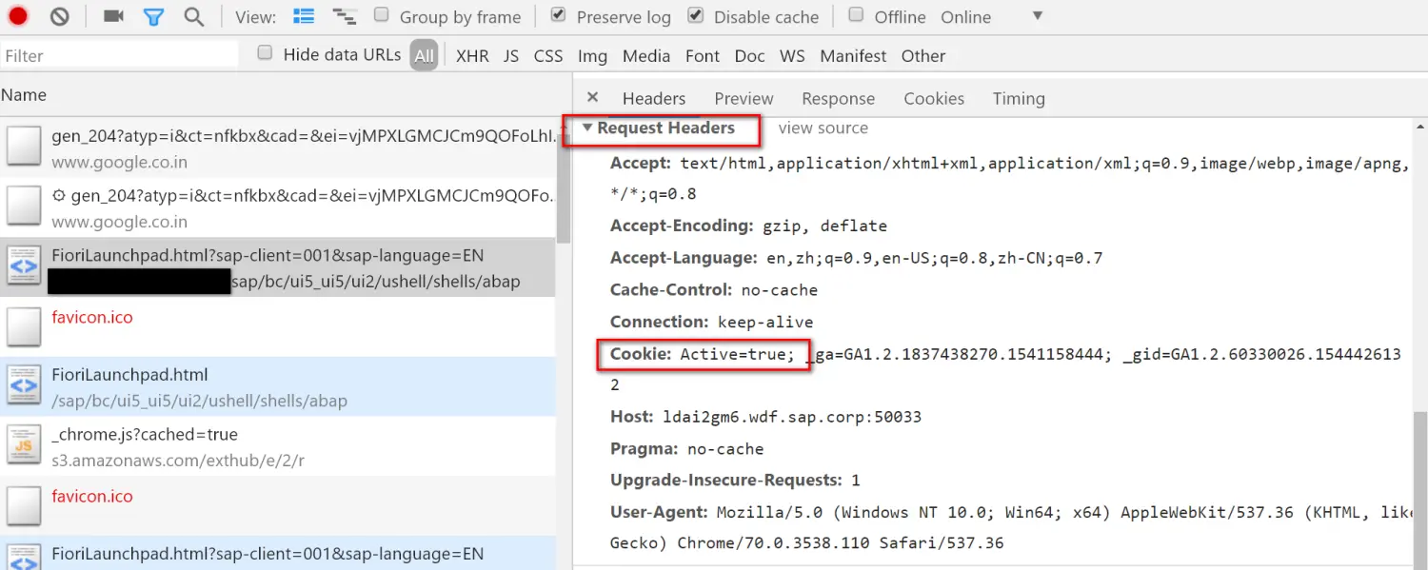Check Hide data URLs
1428x570 pixels.
coord(266,53)
